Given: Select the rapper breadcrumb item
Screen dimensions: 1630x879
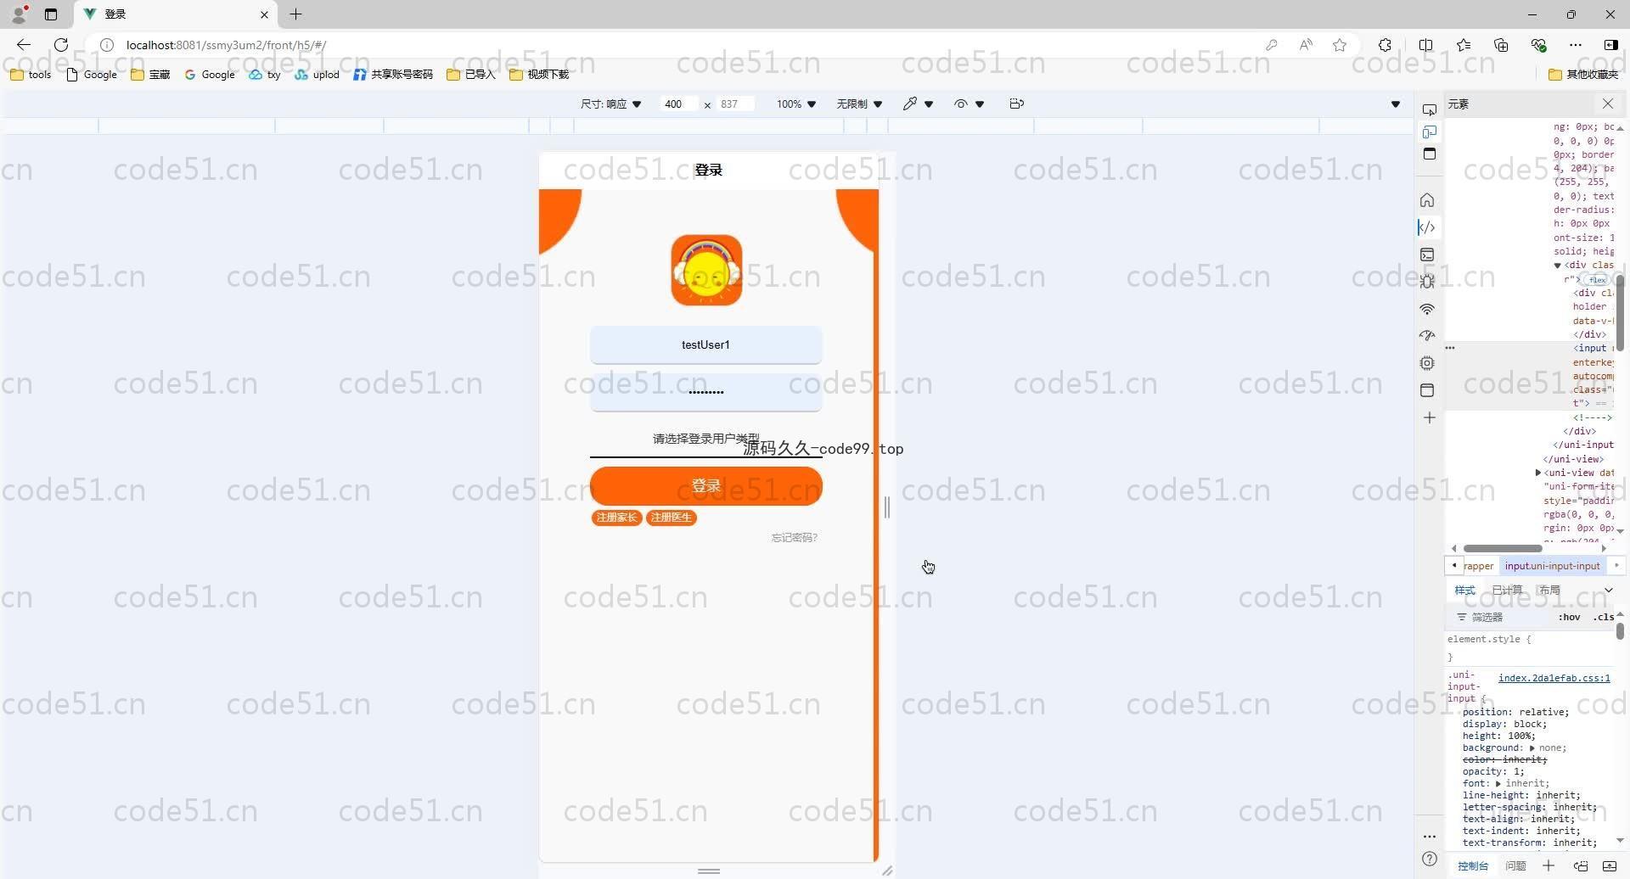Looking at the screenshot, I should pos(1478,566).
